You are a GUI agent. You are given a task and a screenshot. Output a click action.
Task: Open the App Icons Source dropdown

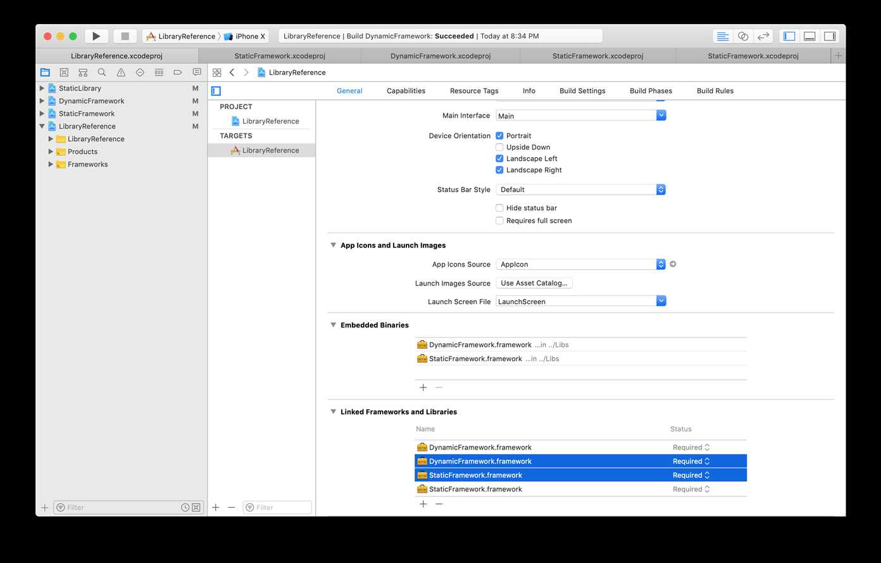click(580, 264)
